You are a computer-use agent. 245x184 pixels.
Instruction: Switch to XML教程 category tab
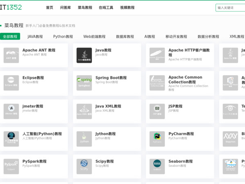pos(237,37)
